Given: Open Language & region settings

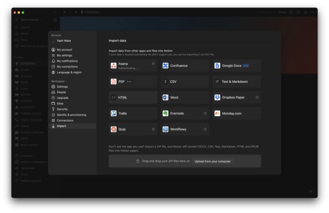Looking at the screenshot, I should [x=72, y=73].
